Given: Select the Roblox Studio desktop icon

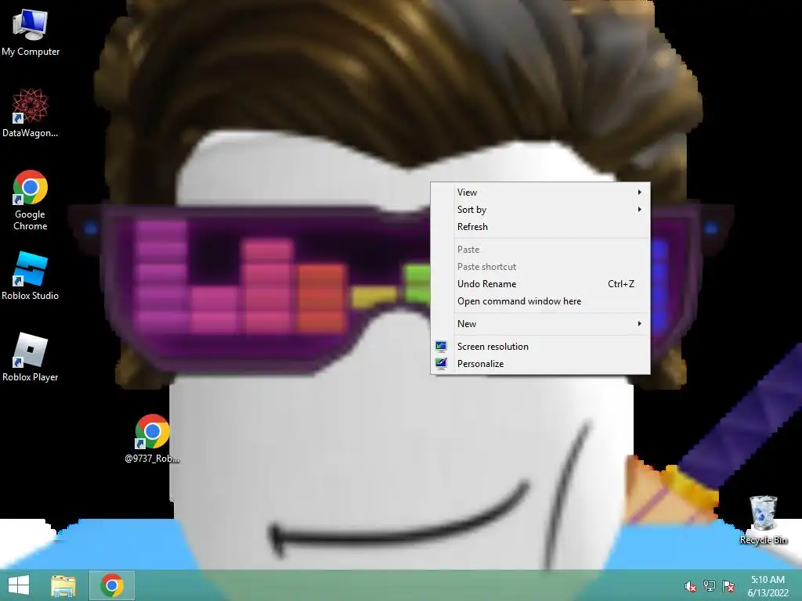Looking at the screenshot, I should tap(31, 275).
